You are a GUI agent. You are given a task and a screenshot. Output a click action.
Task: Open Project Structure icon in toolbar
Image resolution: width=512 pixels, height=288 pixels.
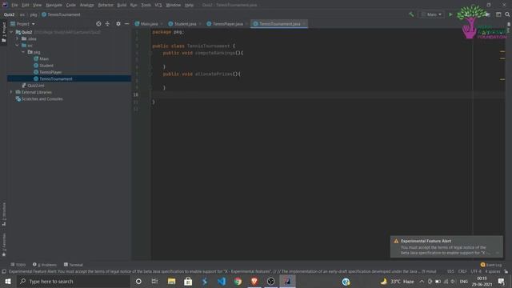[x=498, y=14]
